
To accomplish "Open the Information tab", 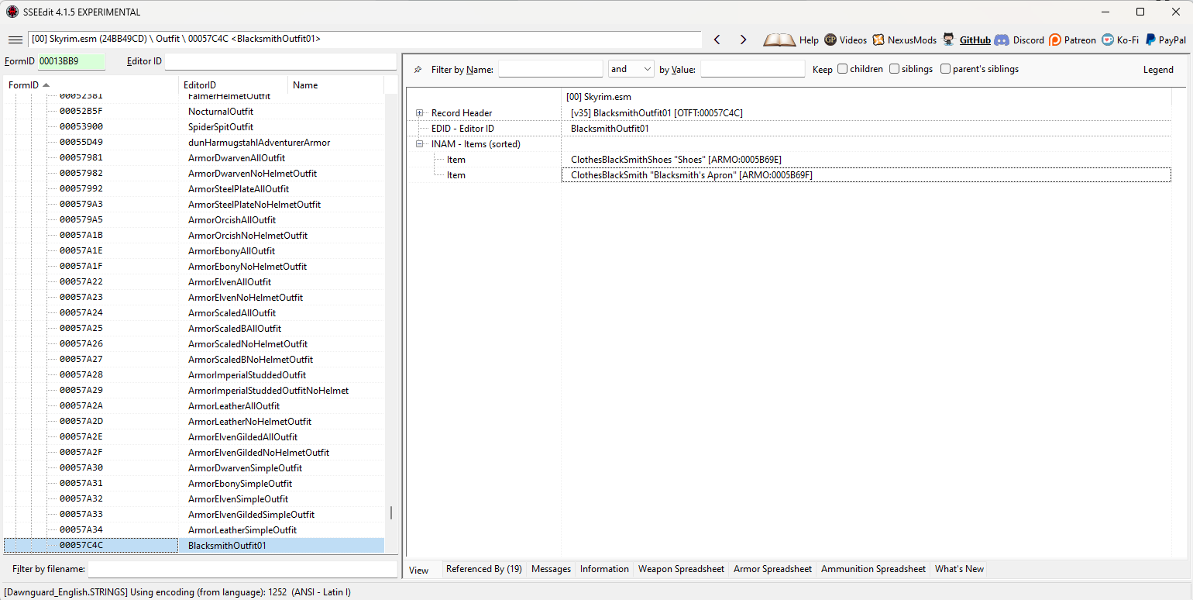I will [x=604, y=569].
